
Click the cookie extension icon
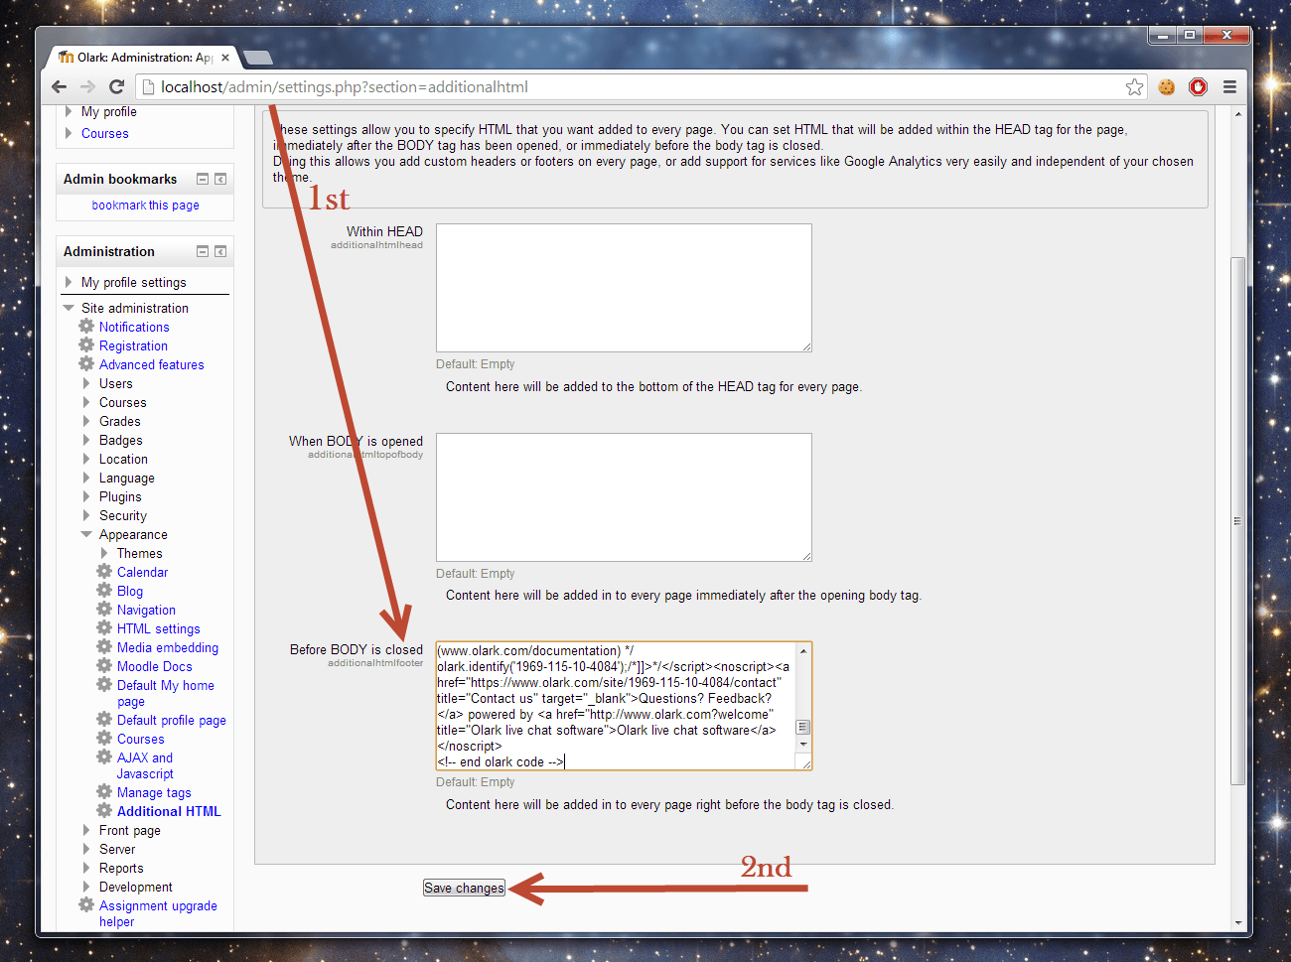coord(1167,87)
